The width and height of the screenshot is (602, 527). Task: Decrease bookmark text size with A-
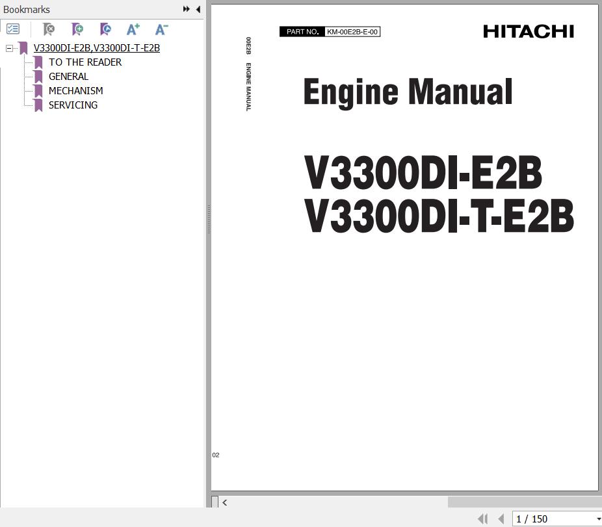(x=161, y=29)
